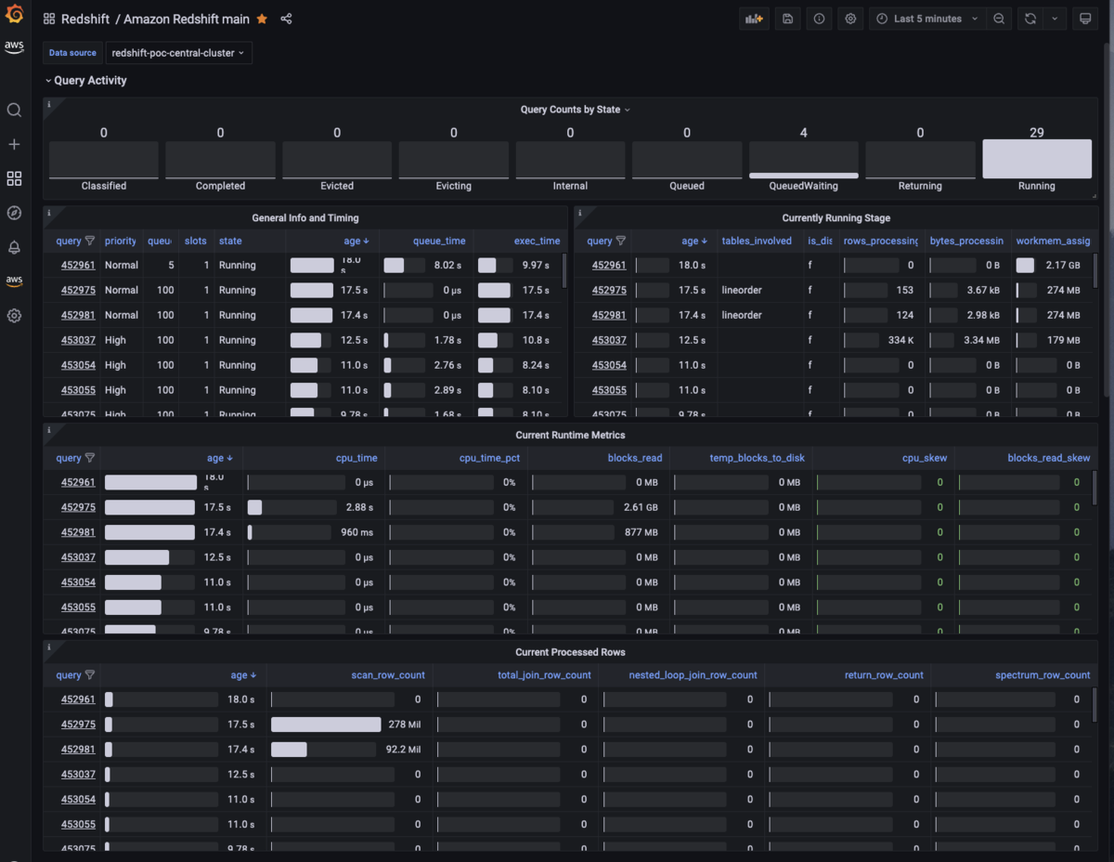Share dashboard using the share icon
The height and width of the screenshot is (862, 1114).
coord(286,19)
